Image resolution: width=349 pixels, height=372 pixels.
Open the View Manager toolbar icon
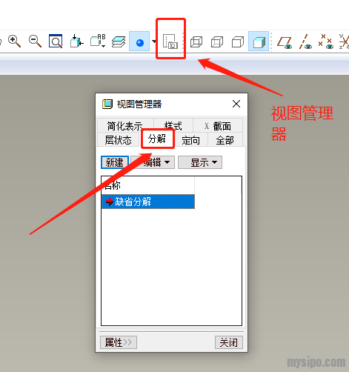point(170,41)
